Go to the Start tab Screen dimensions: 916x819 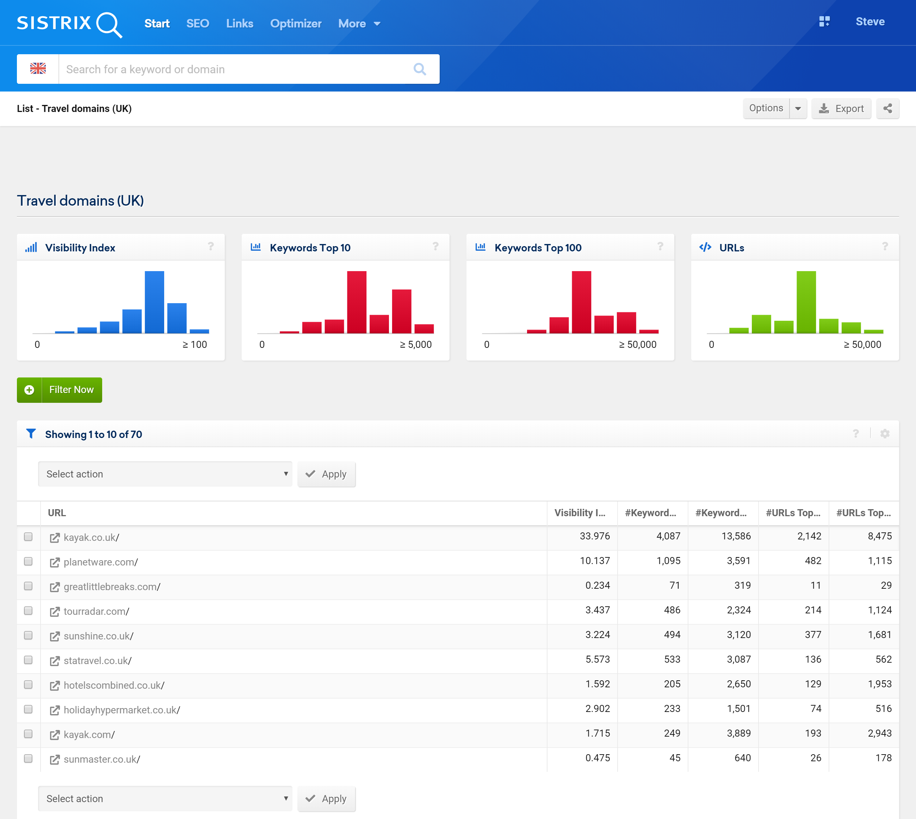pyautogui.click(x=157, y=23)
